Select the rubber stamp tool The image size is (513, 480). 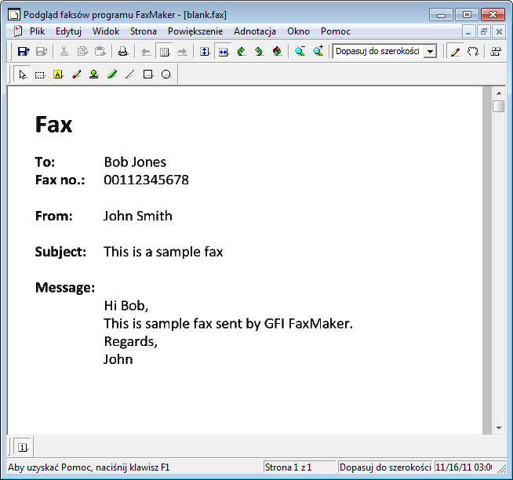[x=94, y=75]
